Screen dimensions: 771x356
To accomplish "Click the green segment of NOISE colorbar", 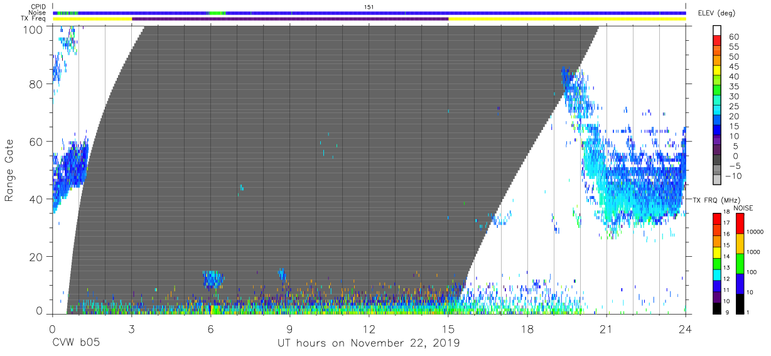I will (739, 263).
